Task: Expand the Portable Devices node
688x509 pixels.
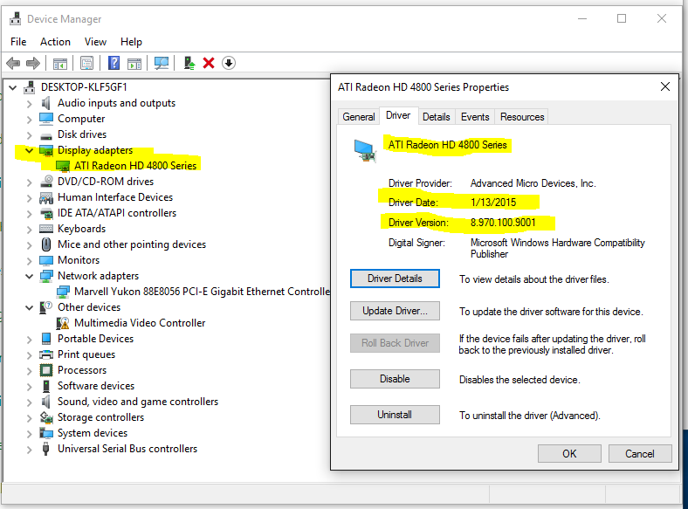Action: point(30,339)
